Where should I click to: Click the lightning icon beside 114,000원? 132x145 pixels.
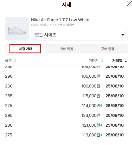pyautogui.click(x=101, y=106)
